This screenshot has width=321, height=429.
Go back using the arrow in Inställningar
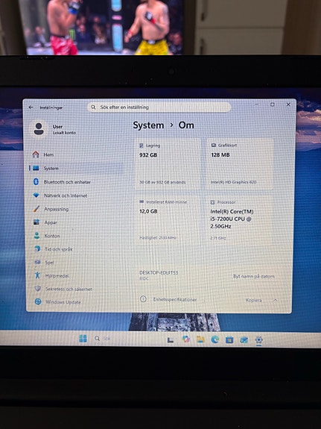[x=31, y=107]
